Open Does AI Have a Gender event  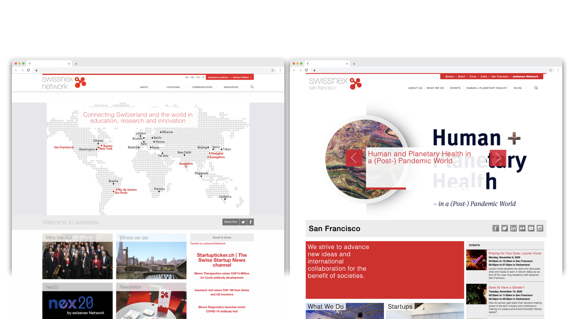coord(506,287)
